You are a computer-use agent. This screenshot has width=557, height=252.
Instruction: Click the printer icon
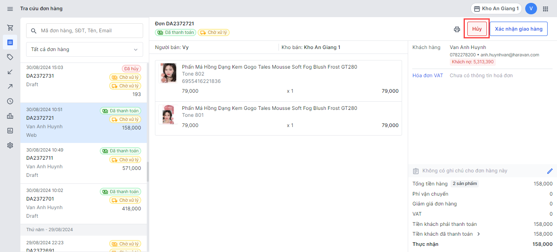point(457,29)
